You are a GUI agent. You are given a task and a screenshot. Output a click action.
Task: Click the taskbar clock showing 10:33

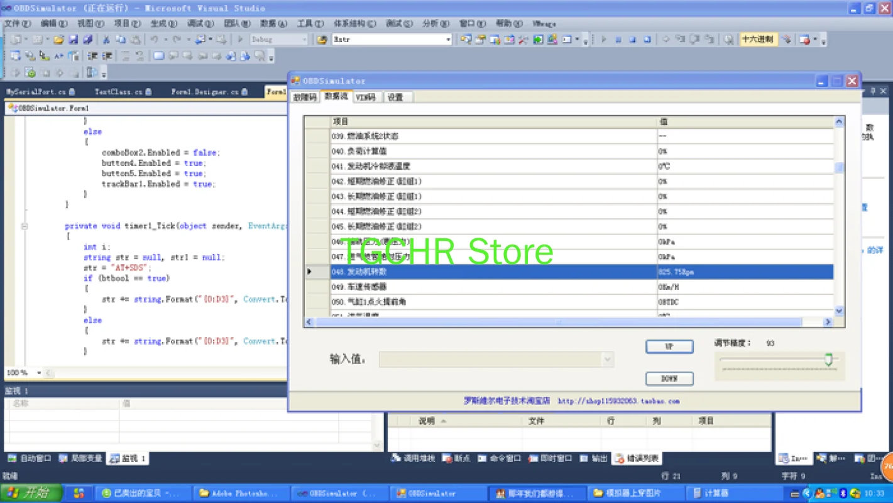click(874, 494)
